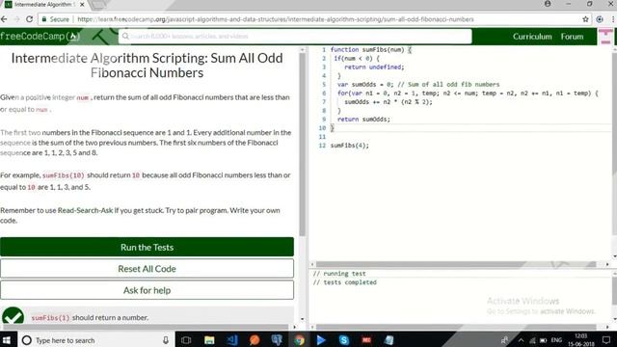Open the Windows Start menu
The width and height of the screenshot is (617, 347).
pos(7,340)
